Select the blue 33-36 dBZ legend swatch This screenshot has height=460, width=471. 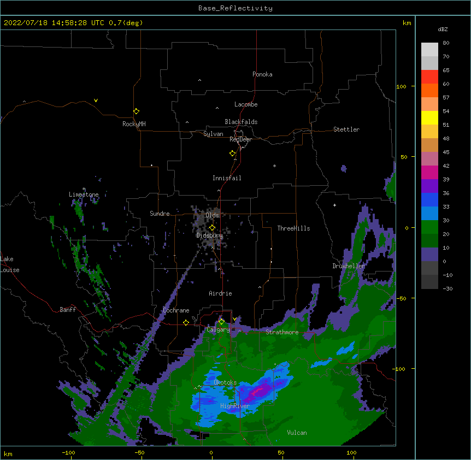click(x=429, y=199)
